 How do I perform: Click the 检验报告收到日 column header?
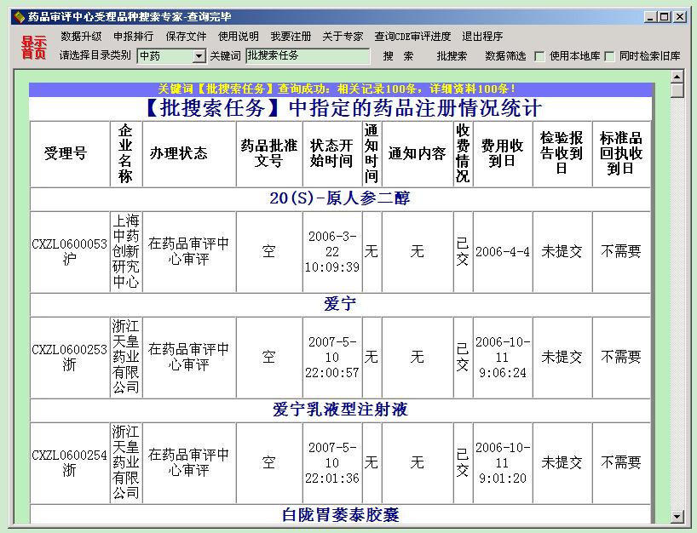pos(562,153)
